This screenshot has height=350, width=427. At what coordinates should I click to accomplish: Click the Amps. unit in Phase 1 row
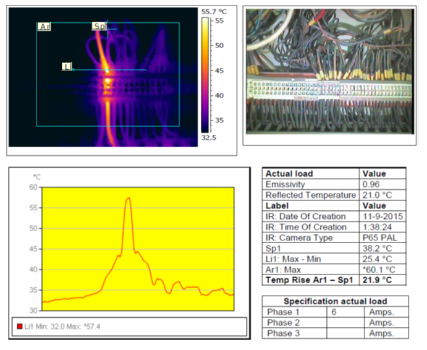[x=382, y=312]
